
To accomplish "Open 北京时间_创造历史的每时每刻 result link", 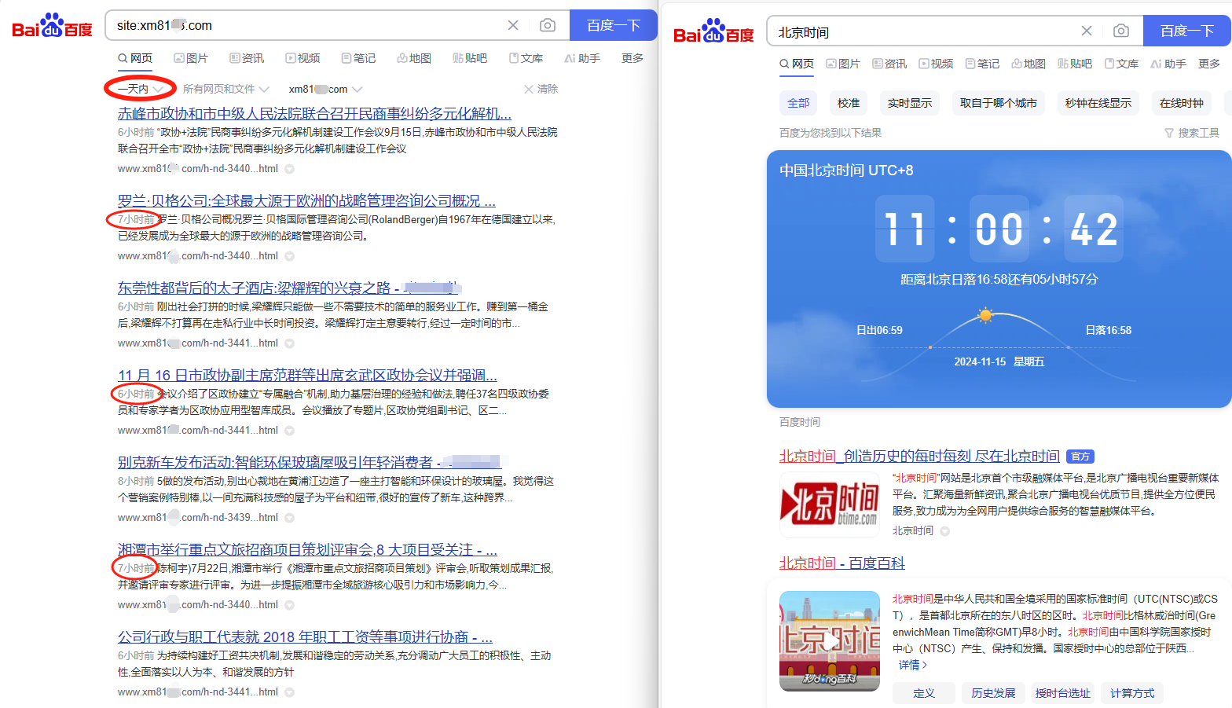I will 919,457.
